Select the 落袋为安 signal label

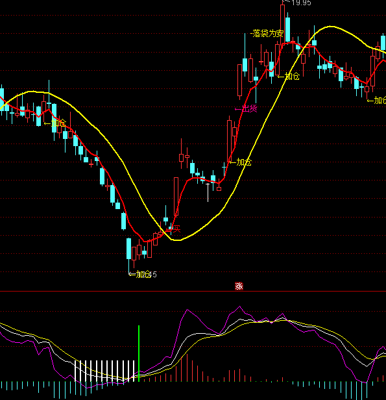pyautogui.click(x=268, y=33)
